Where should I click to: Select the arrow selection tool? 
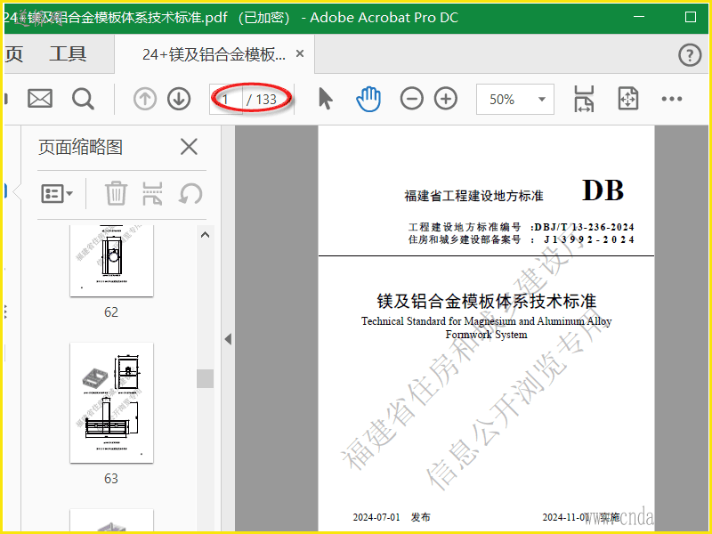325,99
